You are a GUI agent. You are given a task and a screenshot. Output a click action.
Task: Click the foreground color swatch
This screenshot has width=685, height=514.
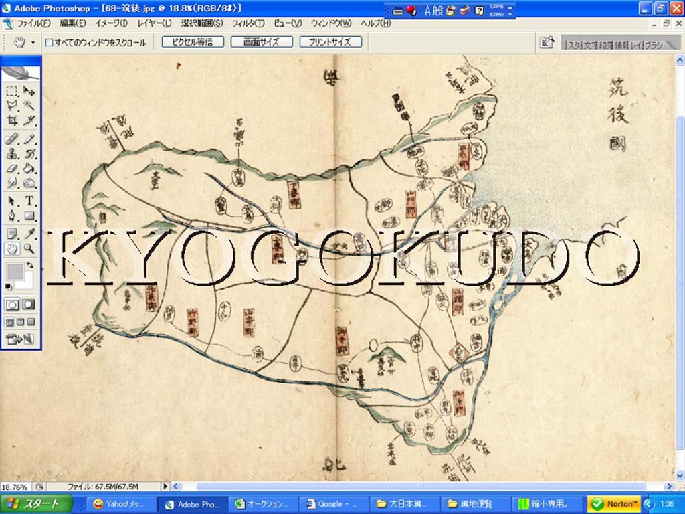coord(15,272)
